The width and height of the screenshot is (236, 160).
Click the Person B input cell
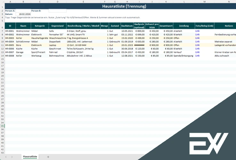58,11
